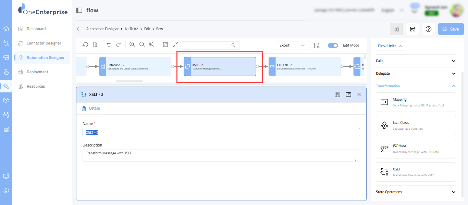Viewport: 468px width, 205px height.
Task: Click the fit-to-screen expand icon
Action: (165, 45)
